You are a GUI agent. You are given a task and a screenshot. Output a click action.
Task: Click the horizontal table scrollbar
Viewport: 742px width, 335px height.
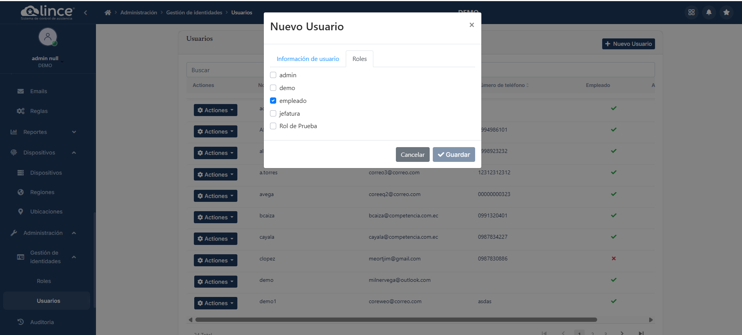click(396, 320)
